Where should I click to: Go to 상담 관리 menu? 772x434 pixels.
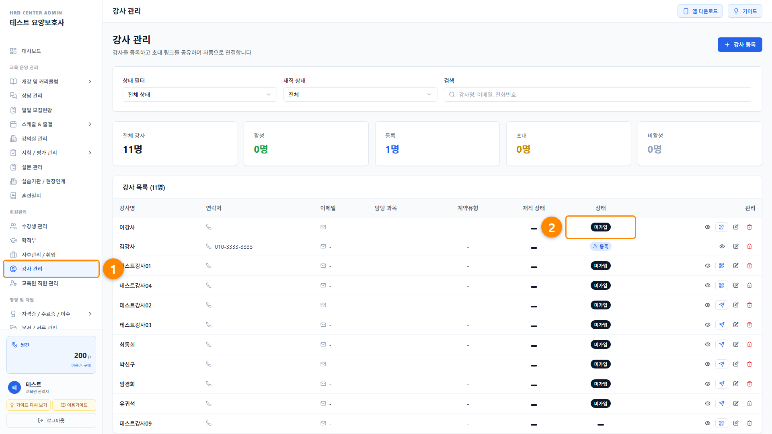(51, 96)
